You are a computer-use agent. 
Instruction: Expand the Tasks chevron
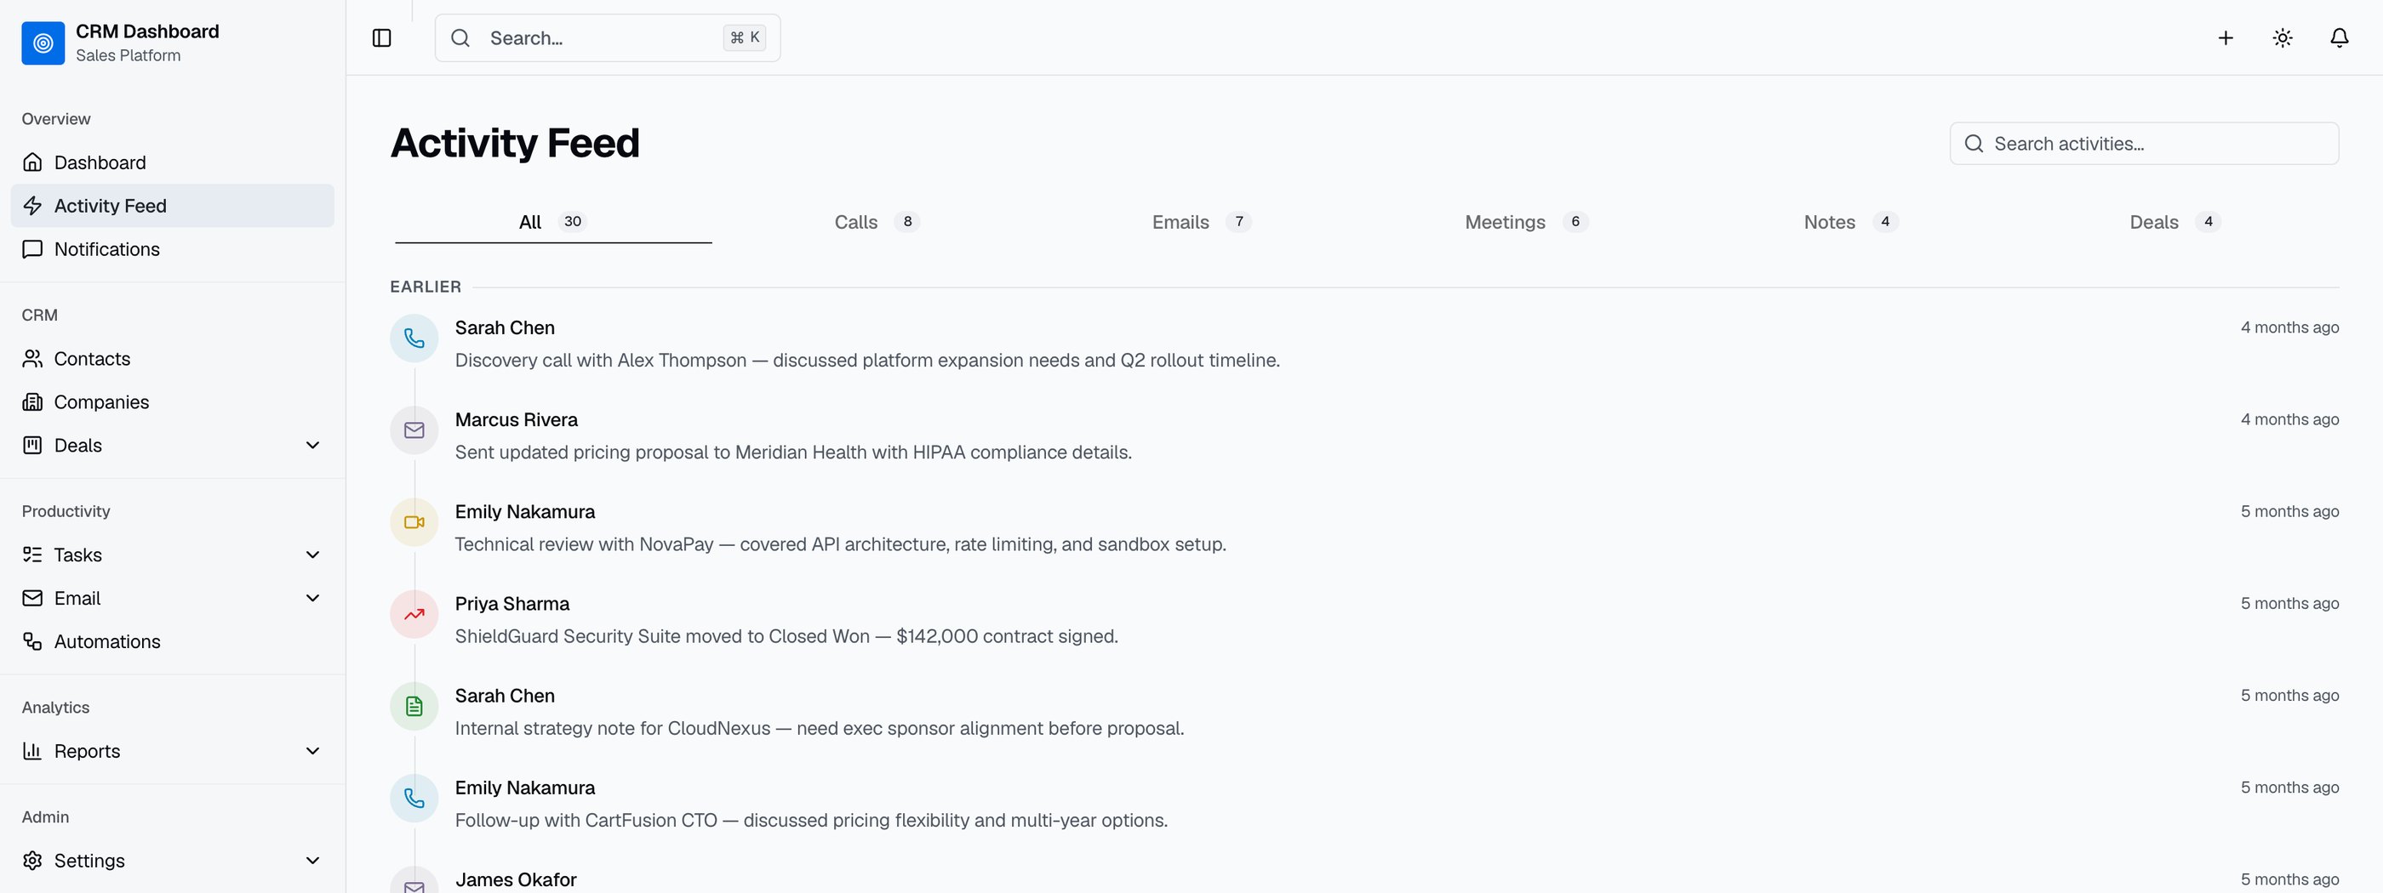tap(312, 555)
